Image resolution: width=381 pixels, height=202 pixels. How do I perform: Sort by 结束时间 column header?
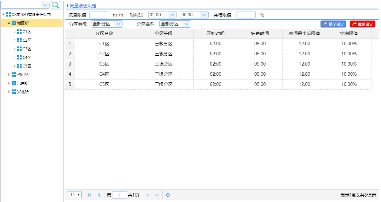click(x=260, y=33)
